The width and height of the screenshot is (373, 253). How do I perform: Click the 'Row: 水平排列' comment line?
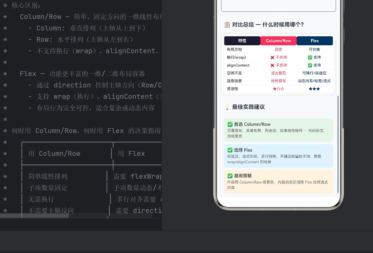pos(81,39)
